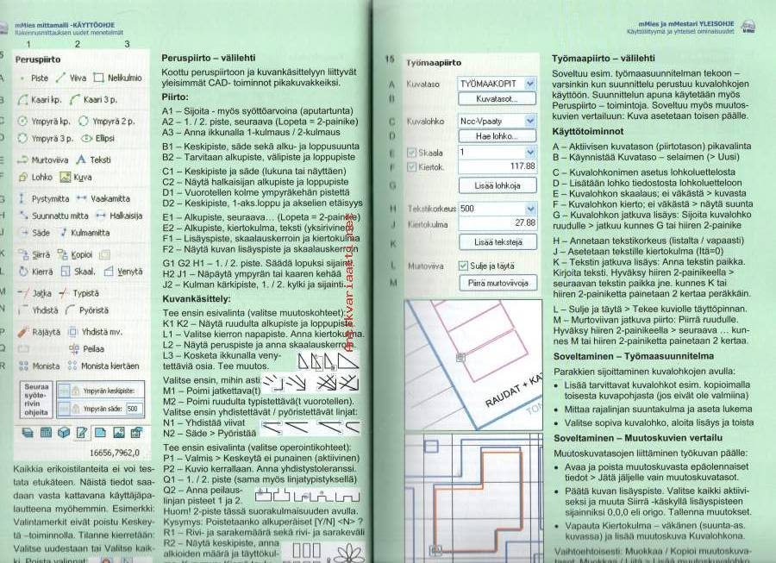Viewport: 776px width, 563px height.
Task: Click the Ympyrän säde input field
Action: pos(133,409)
